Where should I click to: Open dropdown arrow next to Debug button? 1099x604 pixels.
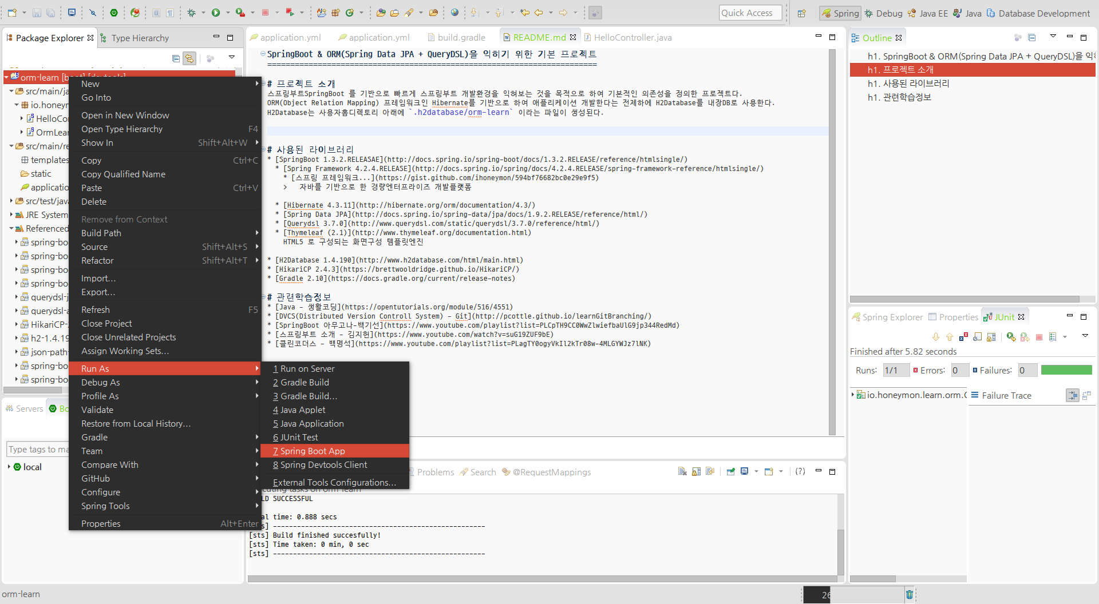(203, 13)
